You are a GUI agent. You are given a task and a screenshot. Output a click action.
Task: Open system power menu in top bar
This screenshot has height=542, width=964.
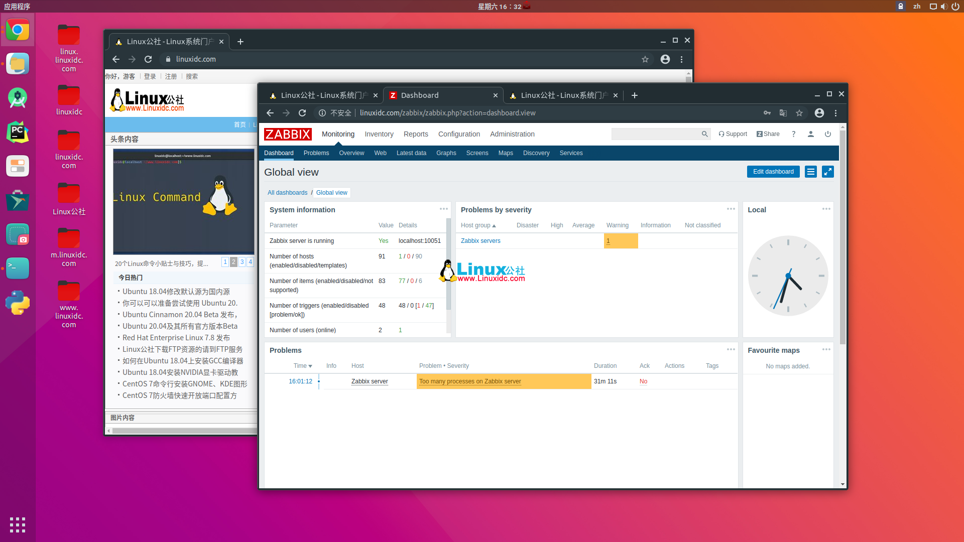955,7
